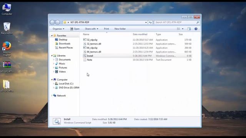The height and width of the screenshot is (138, 246).
Task: Open the view options dropdown arrow
Action: pos(183,29)
